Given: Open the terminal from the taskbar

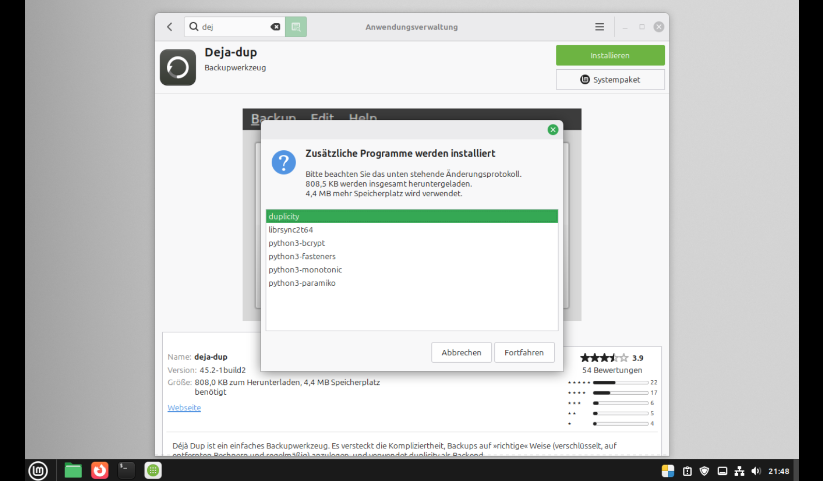Looking at the screenshot, I should click(x=126, y=471).
